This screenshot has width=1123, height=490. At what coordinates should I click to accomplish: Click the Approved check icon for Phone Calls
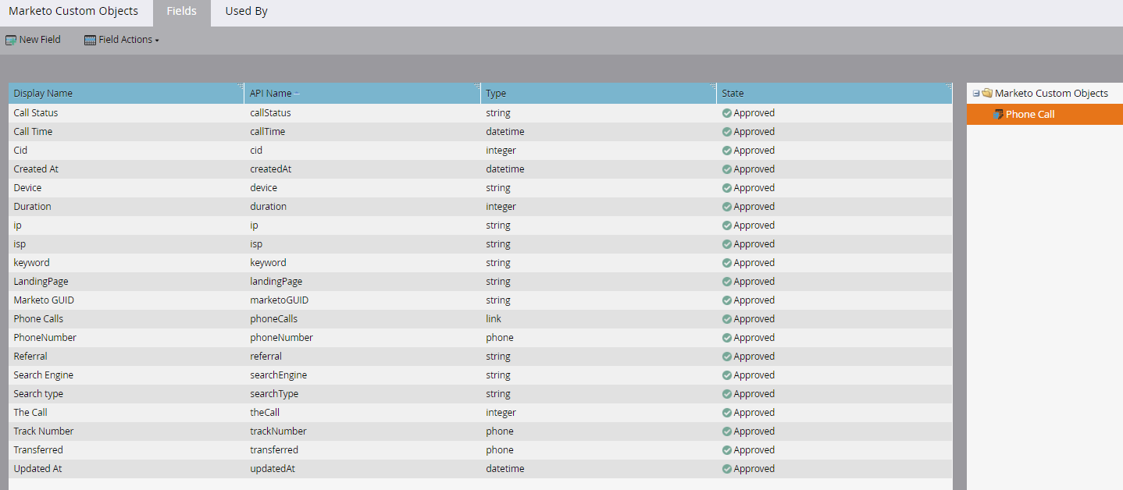pyautogui.click(x=727, y=319)
